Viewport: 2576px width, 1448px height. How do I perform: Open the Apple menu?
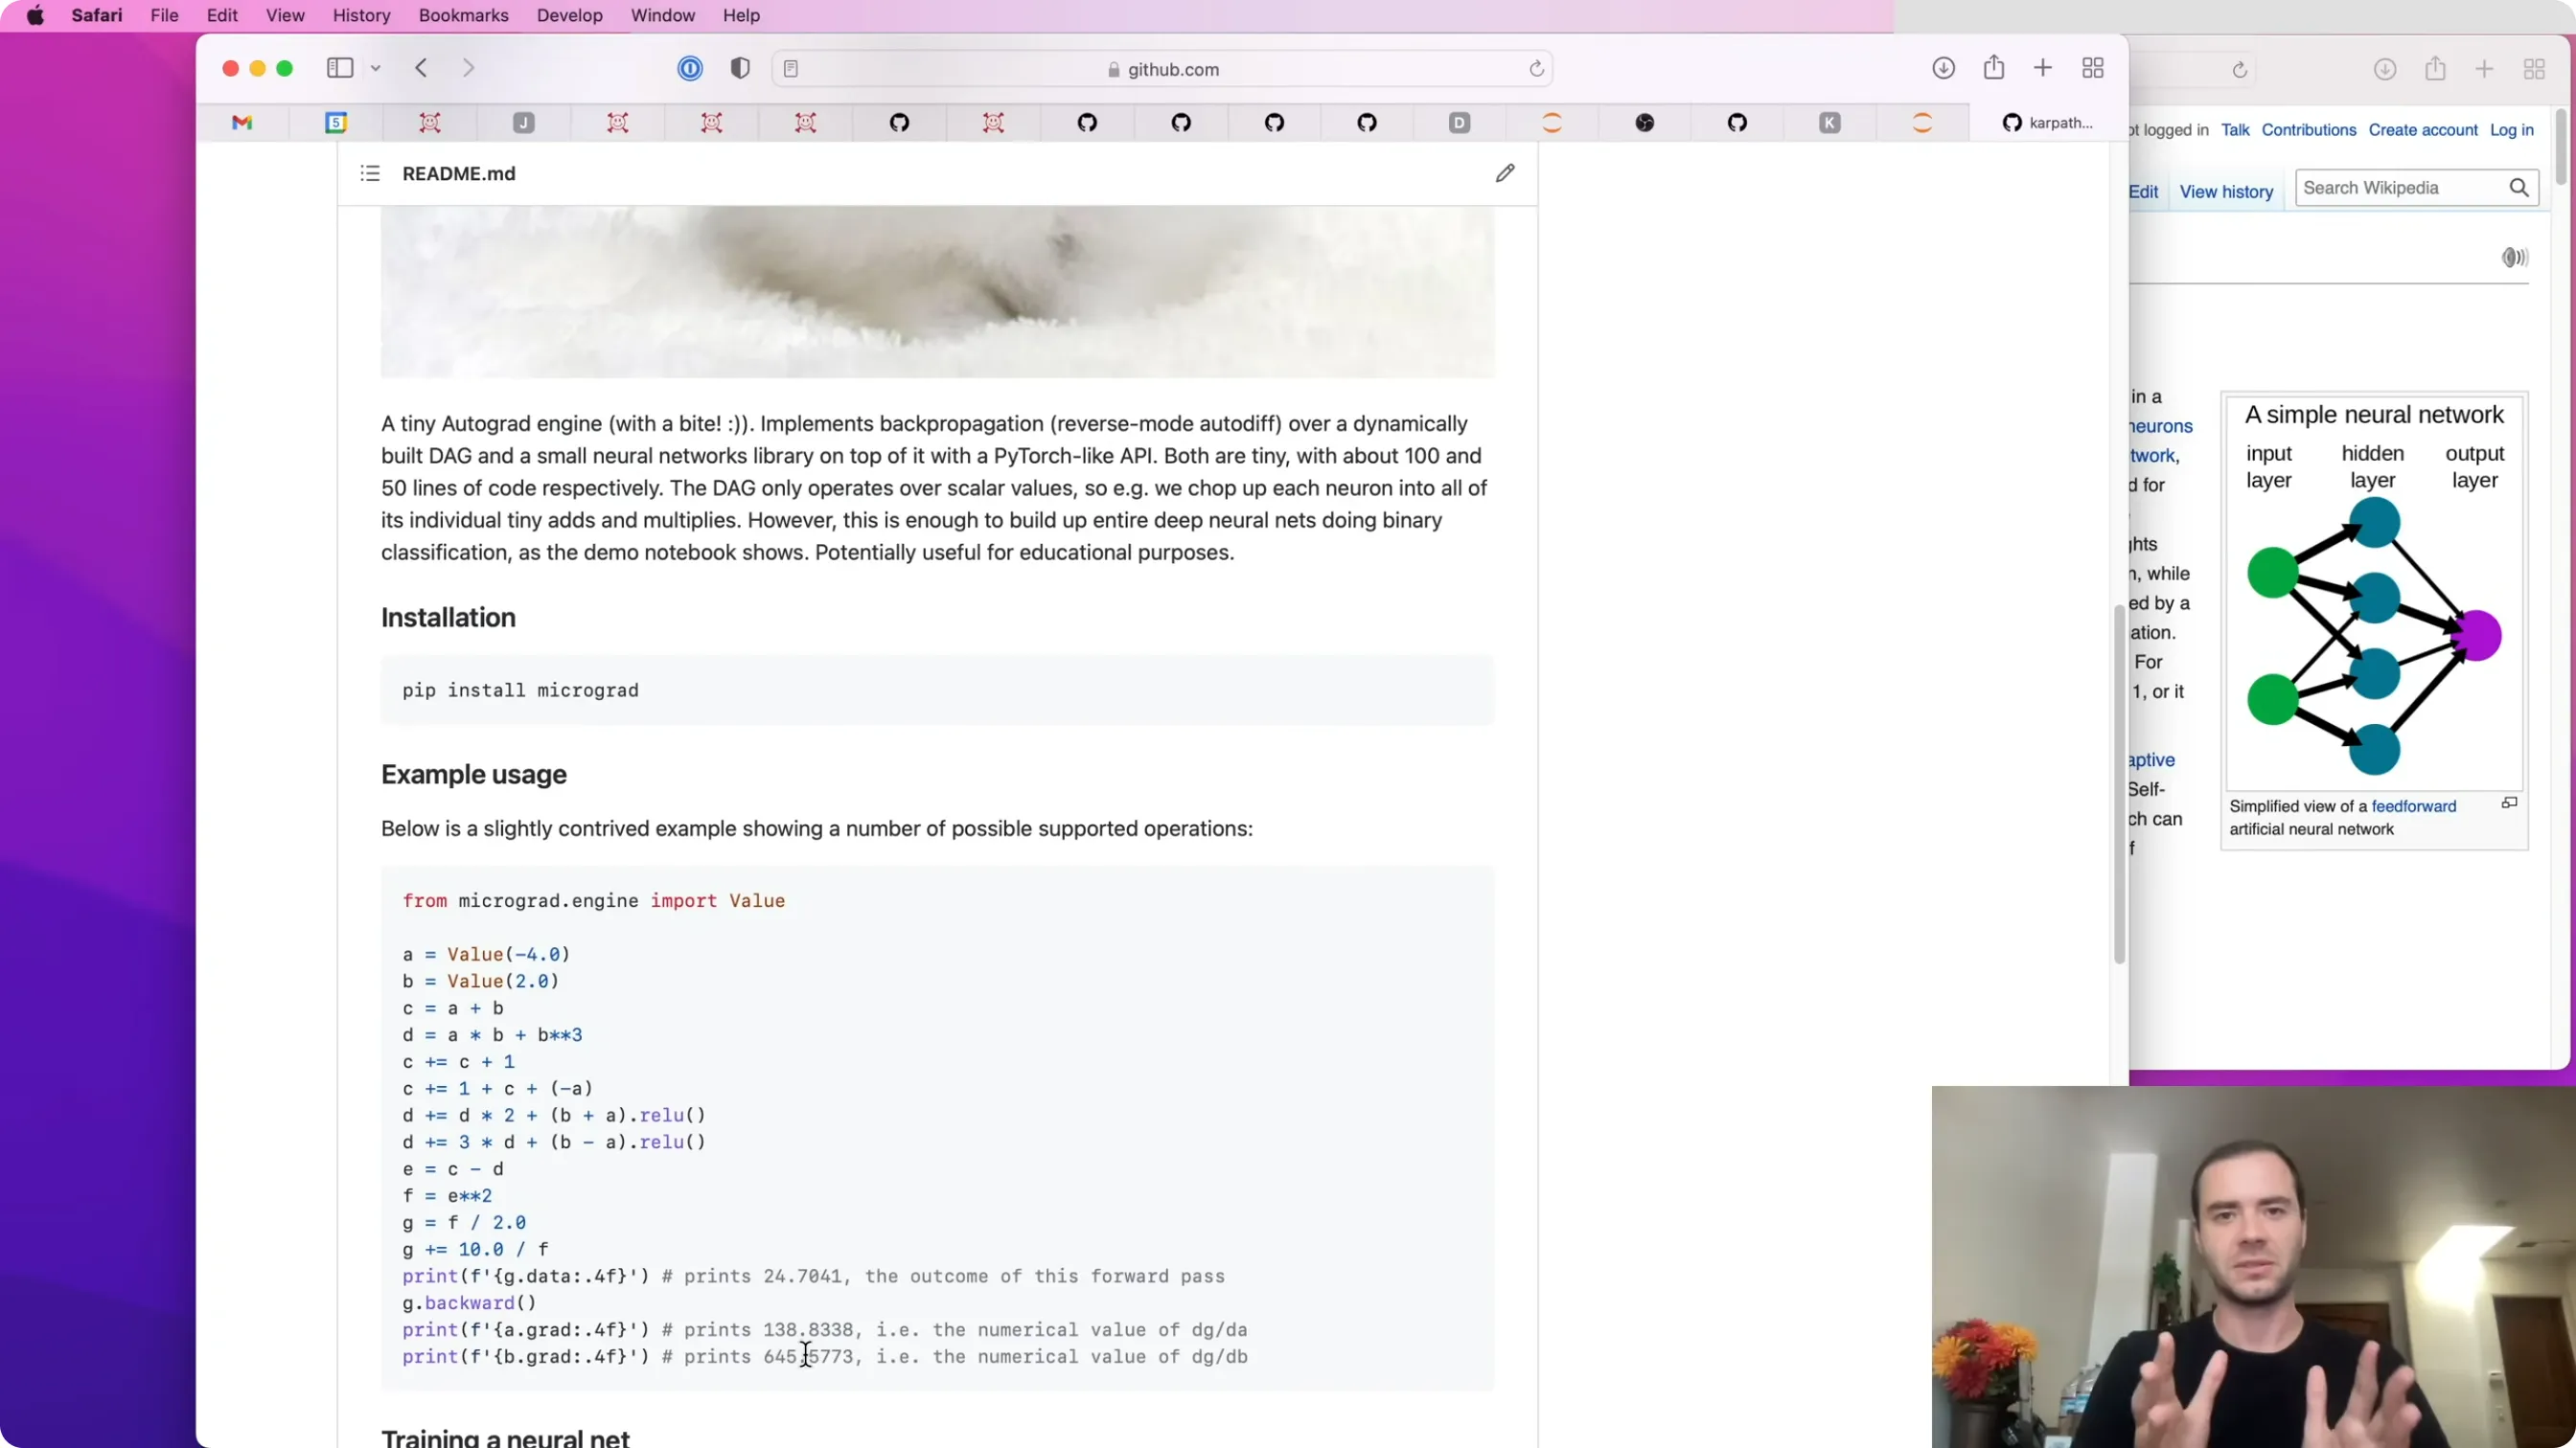[x=35, y=15]
